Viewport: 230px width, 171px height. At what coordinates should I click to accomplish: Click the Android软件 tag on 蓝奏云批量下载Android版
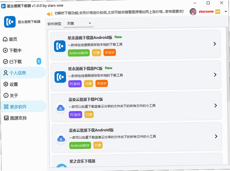tap(80, 145)
